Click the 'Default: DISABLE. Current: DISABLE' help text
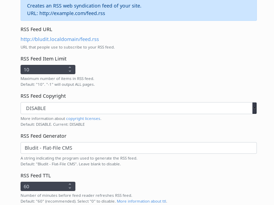Viewport: 274px width, 205px height. [52, 124]
